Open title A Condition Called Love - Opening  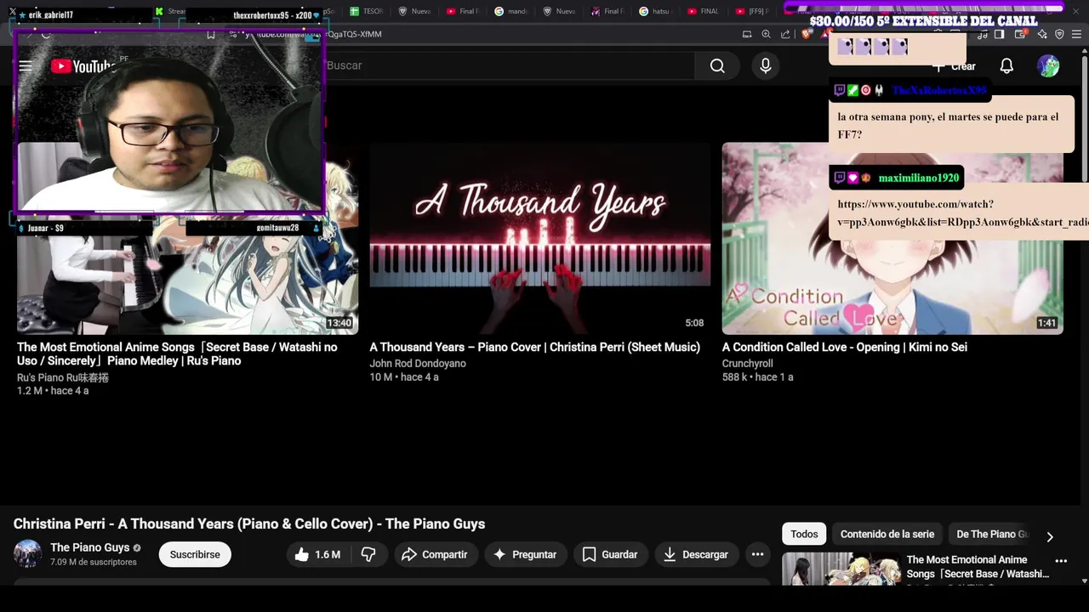click(x=844, y=347)
